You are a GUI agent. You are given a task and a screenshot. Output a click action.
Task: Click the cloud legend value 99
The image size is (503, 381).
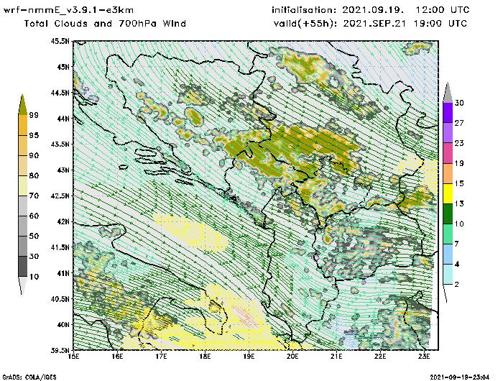pos(34,115)
